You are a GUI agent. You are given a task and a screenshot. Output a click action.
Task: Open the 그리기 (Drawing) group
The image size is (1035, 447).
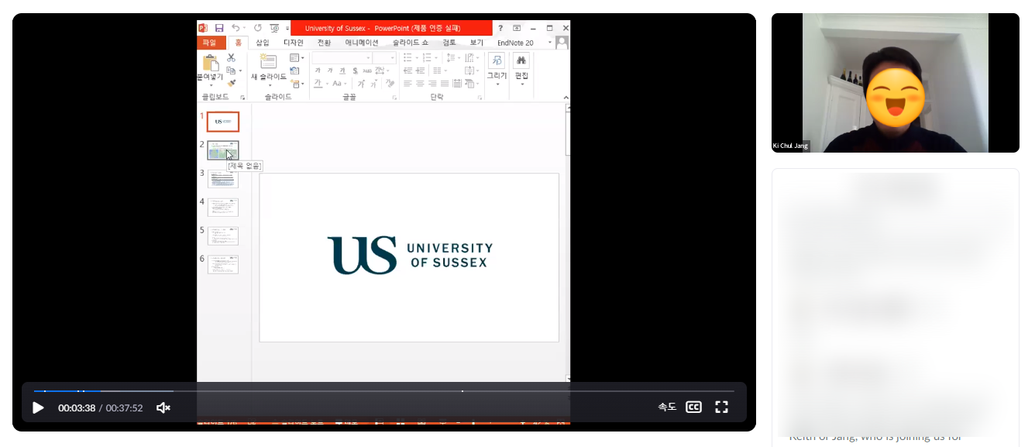[497, 68]
